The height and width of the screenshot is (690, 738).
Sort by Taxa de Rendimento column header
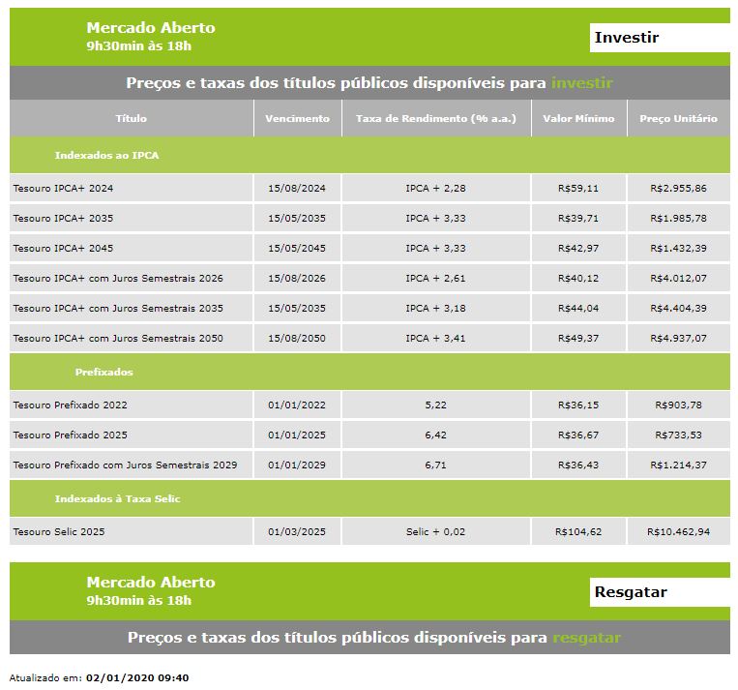click(x=436, y=119)
